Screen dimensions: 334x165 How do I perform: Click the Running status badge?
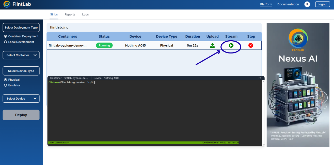point(104,45)
